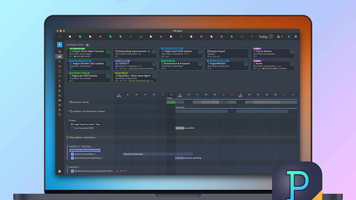Open the first green document tab
This screenshot has height=200, width=356.
click(80, 36)
